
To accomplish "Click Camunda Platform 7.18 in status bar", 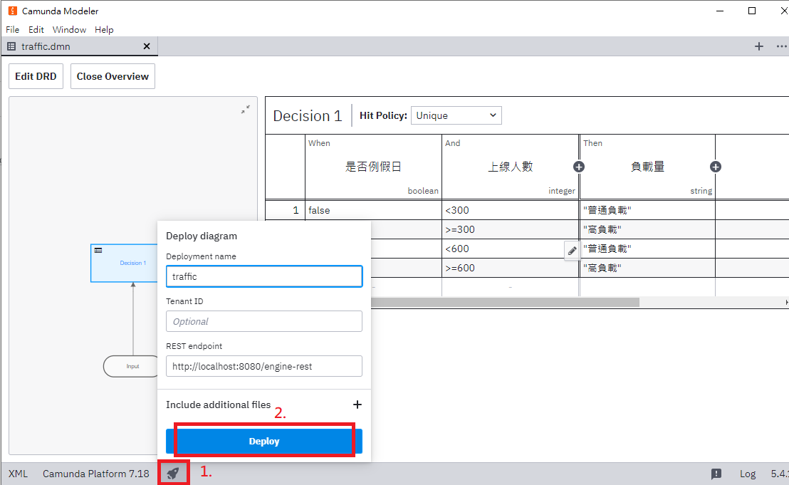I will click(x=96, y=474).
